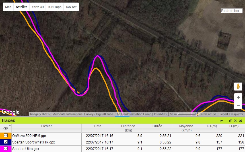Sort traces by Durée column header

point(157,126)
